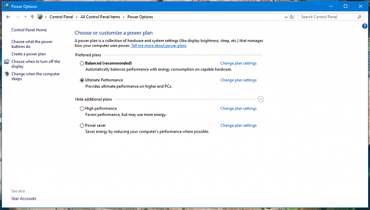Open the recent locations dropdown arrow
Viewport: 370px width, 210px height.
tap(26, 17)
